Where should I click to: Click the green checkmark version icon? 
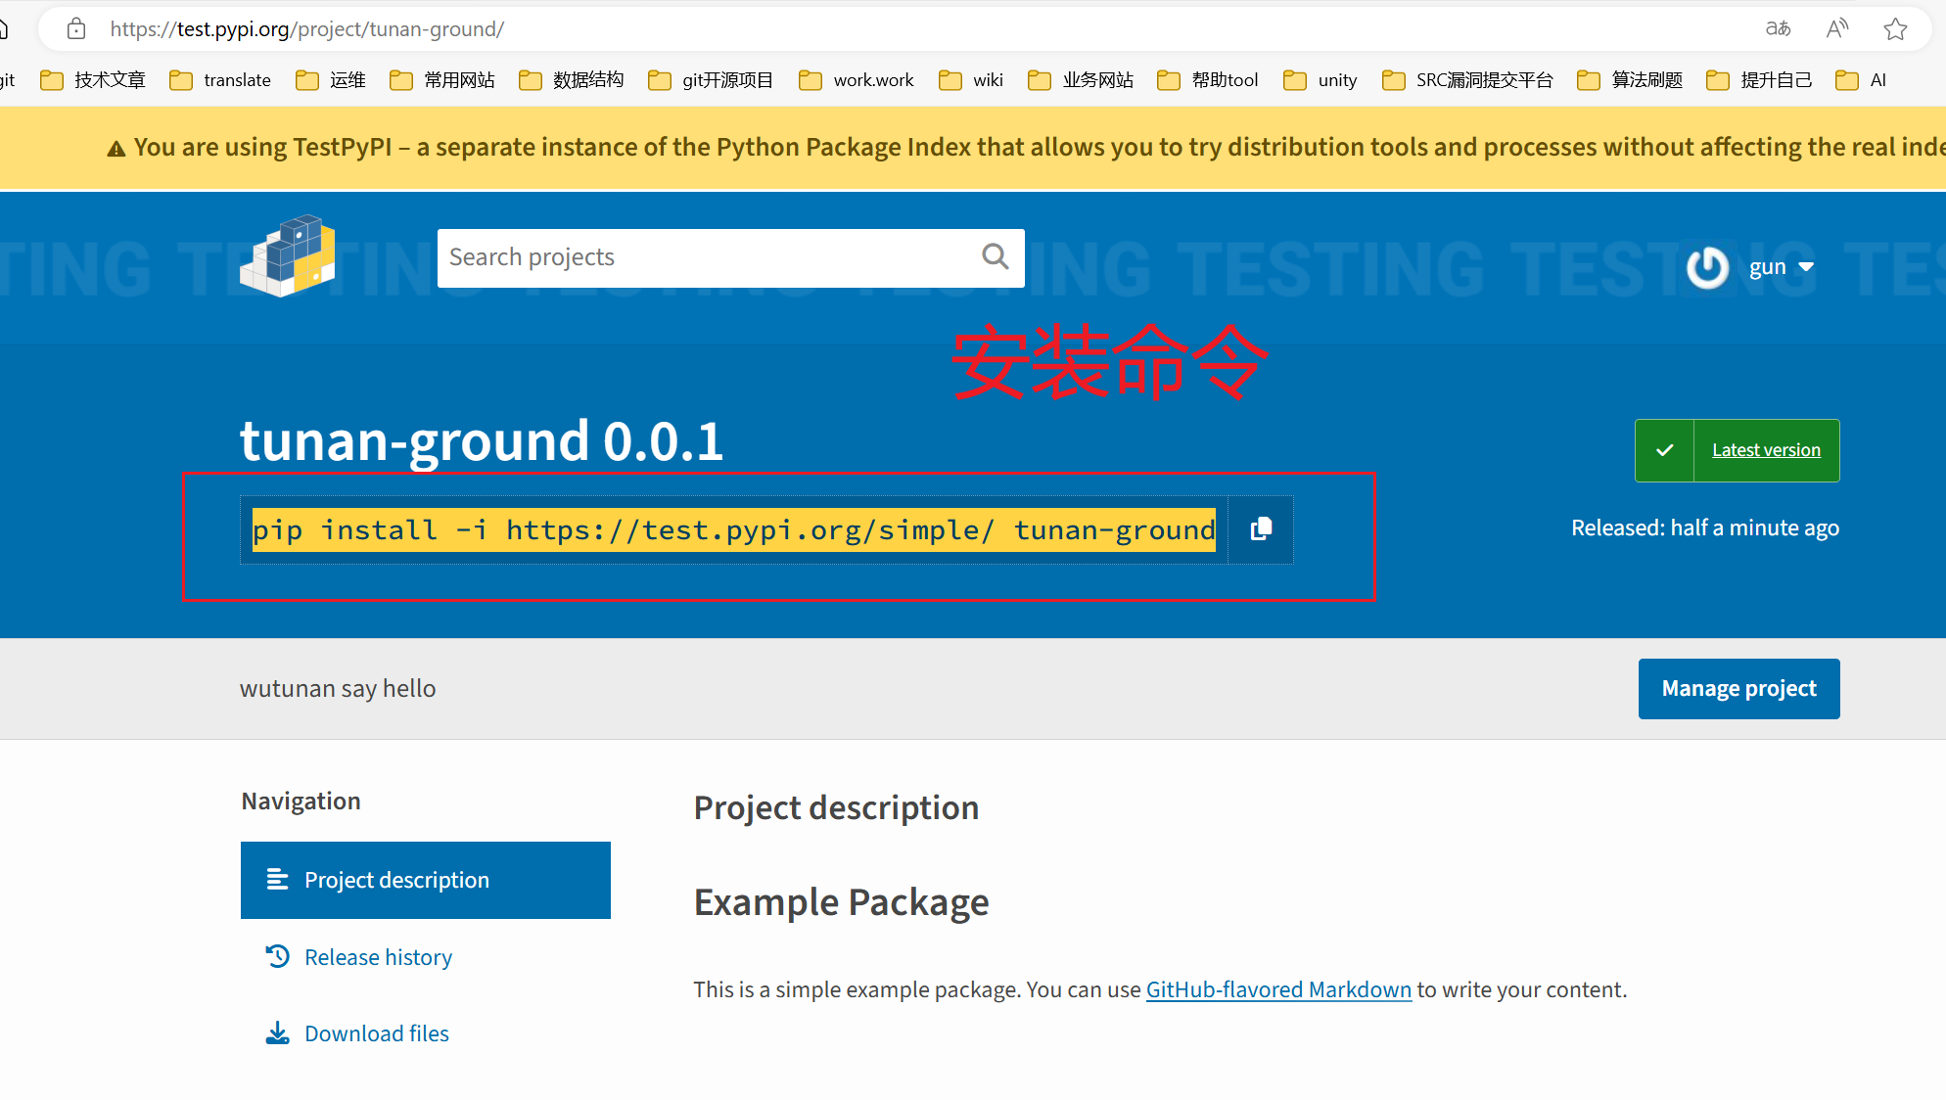[x=1664, y=450]
